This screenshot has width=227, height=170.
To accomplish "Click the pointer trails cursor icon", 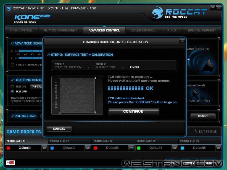I will click(x=200, y=94).
